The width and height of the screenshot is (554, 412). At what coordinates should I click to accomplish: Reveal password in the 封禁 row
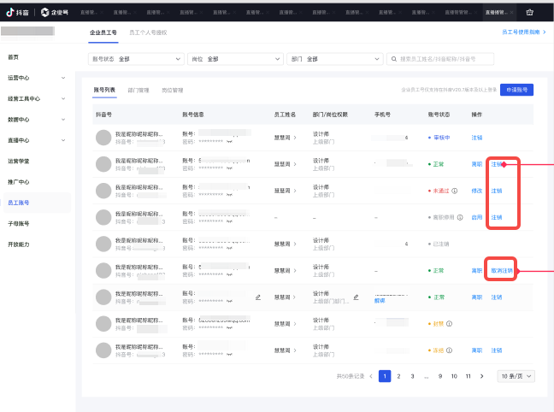coord(229,328)
